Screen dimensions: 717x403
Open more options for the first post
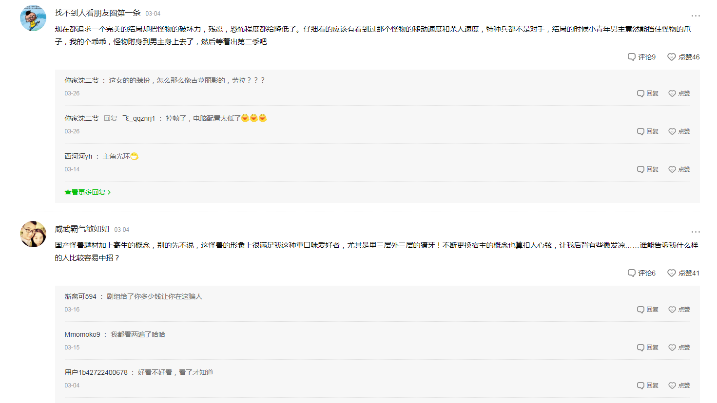coord(695,16)
